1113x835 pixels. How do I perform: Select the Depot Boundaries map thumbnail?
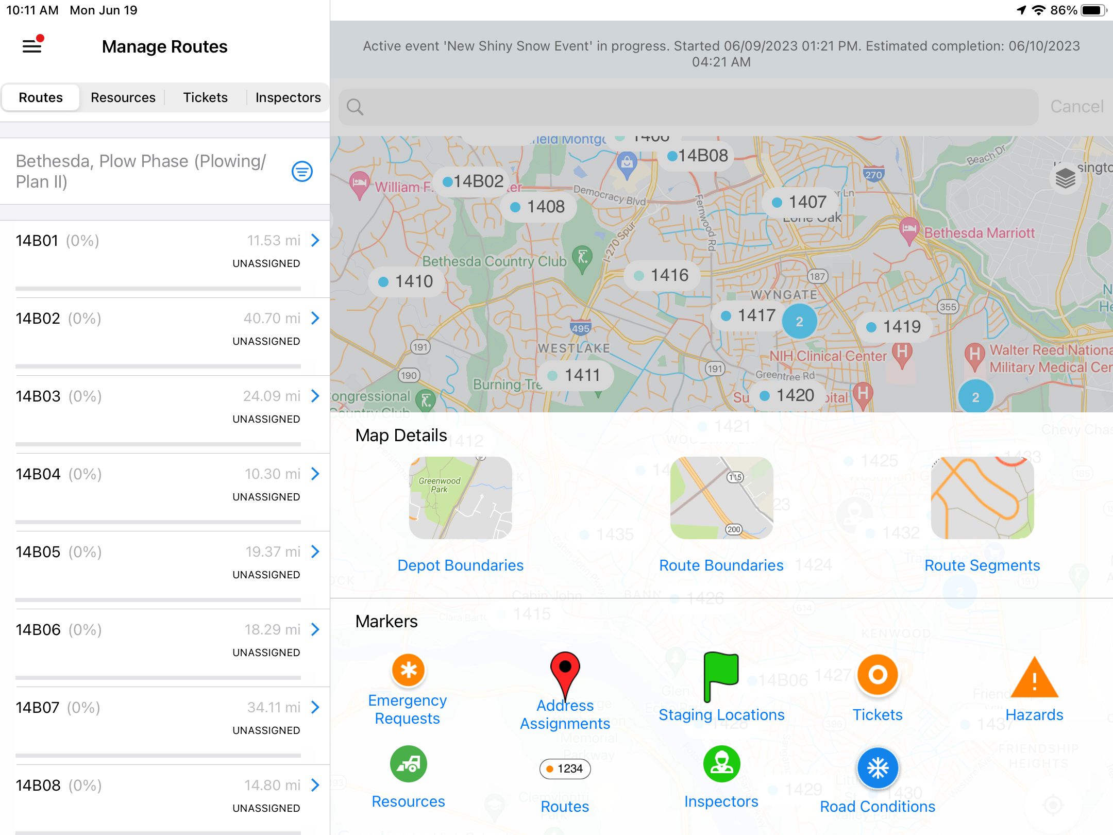pos(460,498)
